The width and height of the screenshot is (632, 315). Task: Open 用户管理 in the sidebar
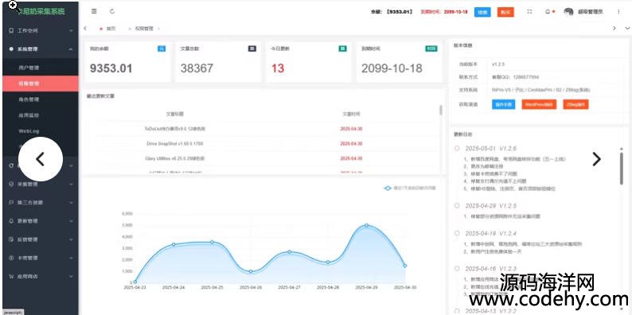click(x=41, y=68)
